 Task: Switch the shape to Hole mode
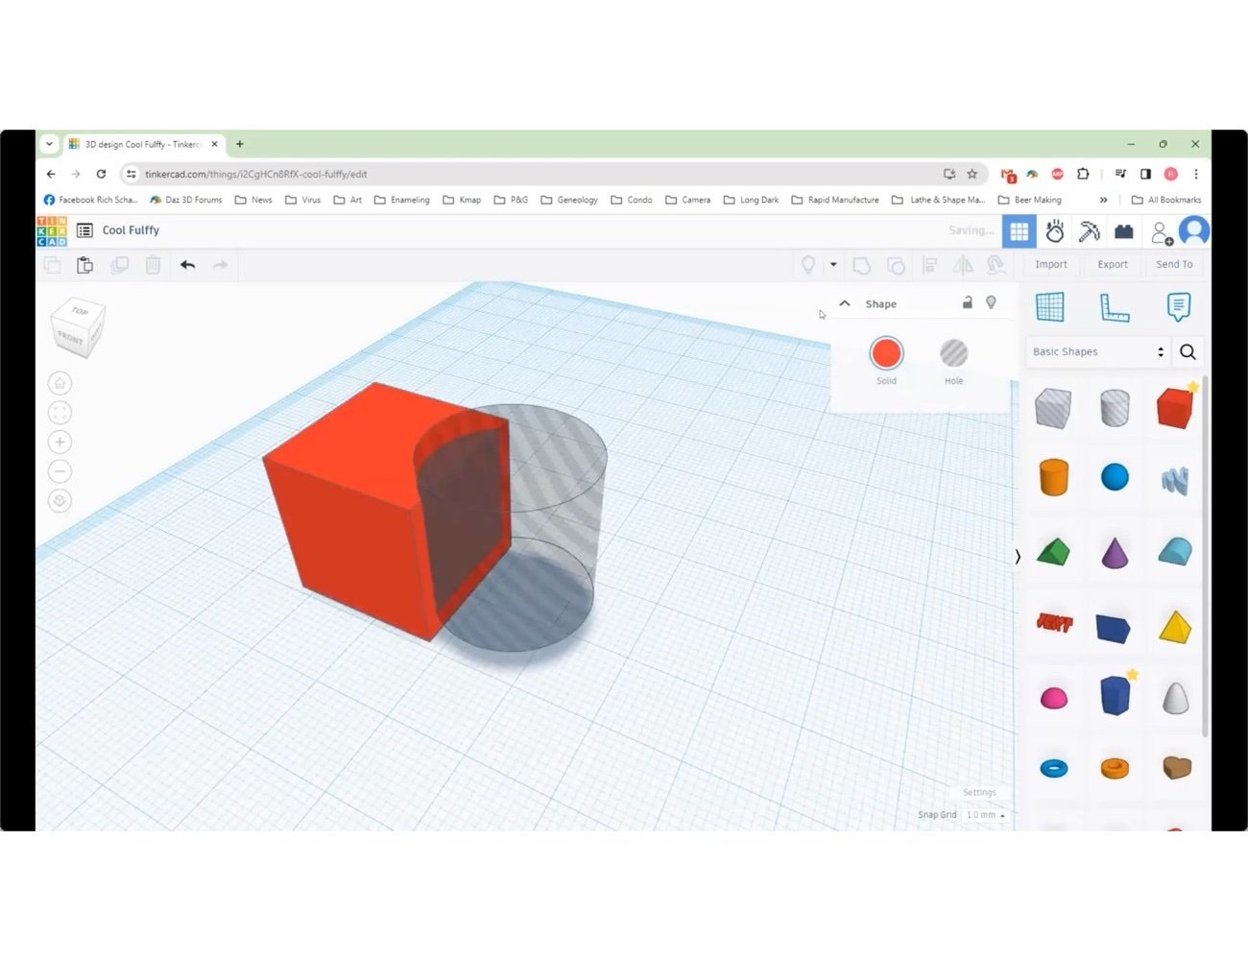point(952,352)
